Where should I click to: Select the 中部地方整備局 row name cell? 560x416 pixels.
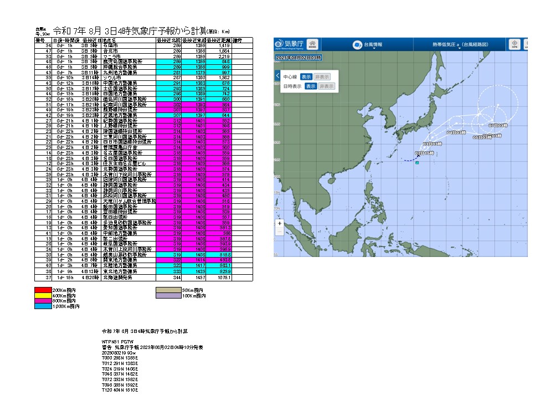(x=129, y=233)
